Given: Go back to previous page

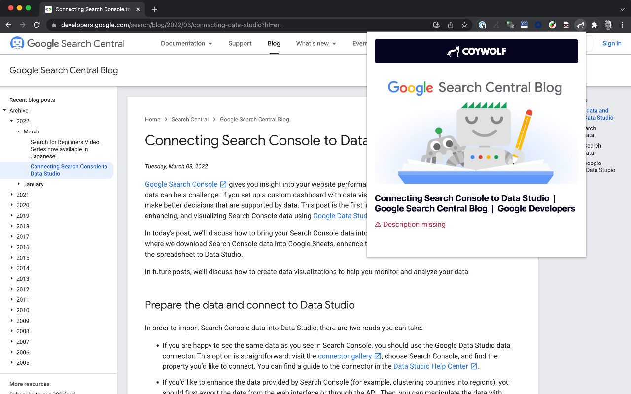Looking at the screenshot, I should pyautogui.click(x=8, y=25).
